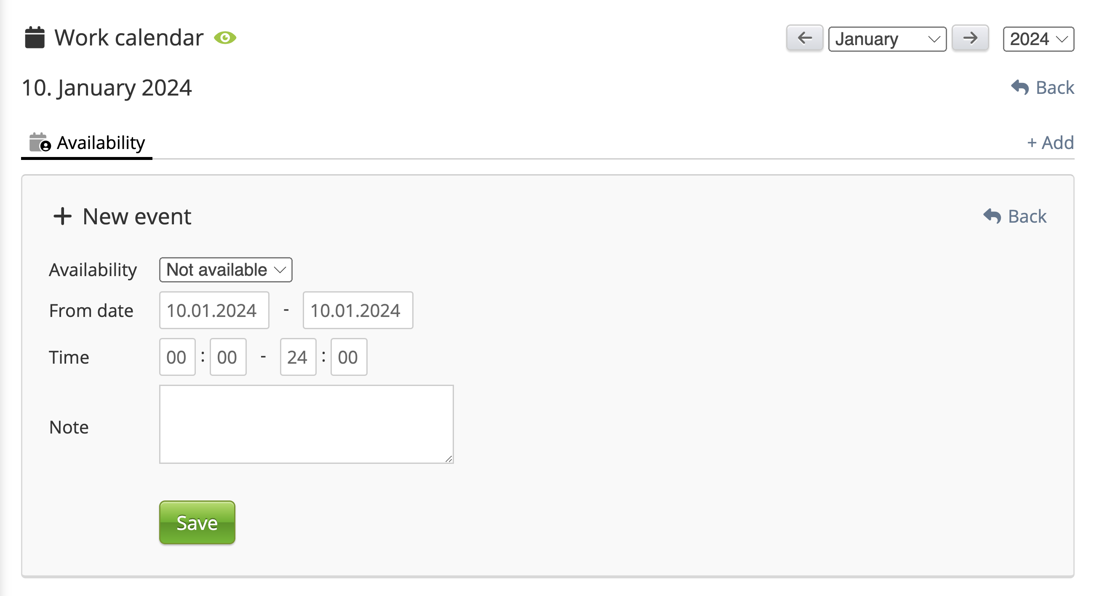Toggle the green eye visibility icon
This screenshot has width=1094, height=596.
[x=225, y=38]
